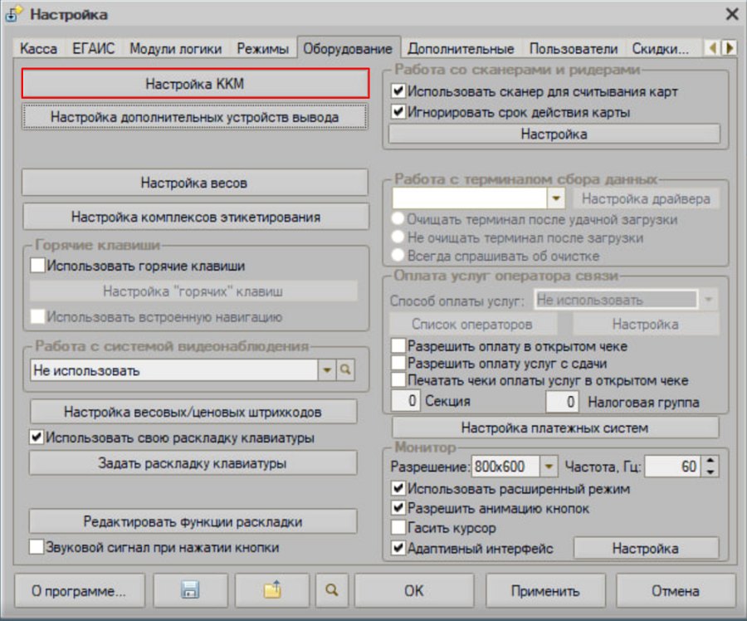Click the Секция number field
Viewport: 747px width, 621px height.
pyautogui.click(x=405, y=400)
